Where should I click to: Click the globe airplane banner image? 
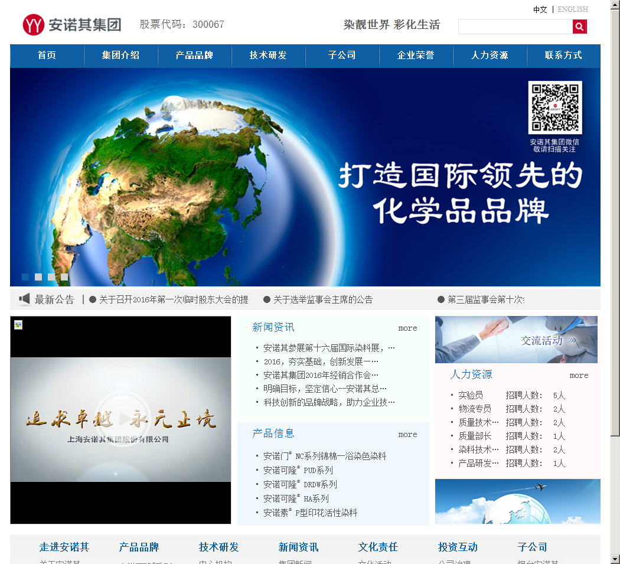coord(518,501)
